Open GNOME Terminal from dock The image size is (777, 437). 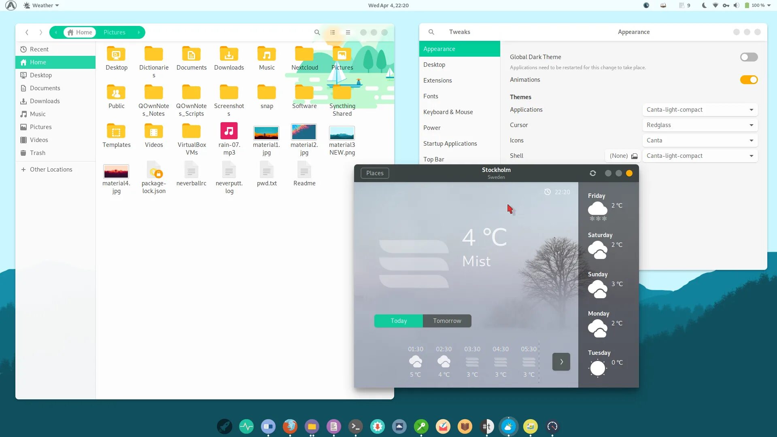(x=355, y=426)
